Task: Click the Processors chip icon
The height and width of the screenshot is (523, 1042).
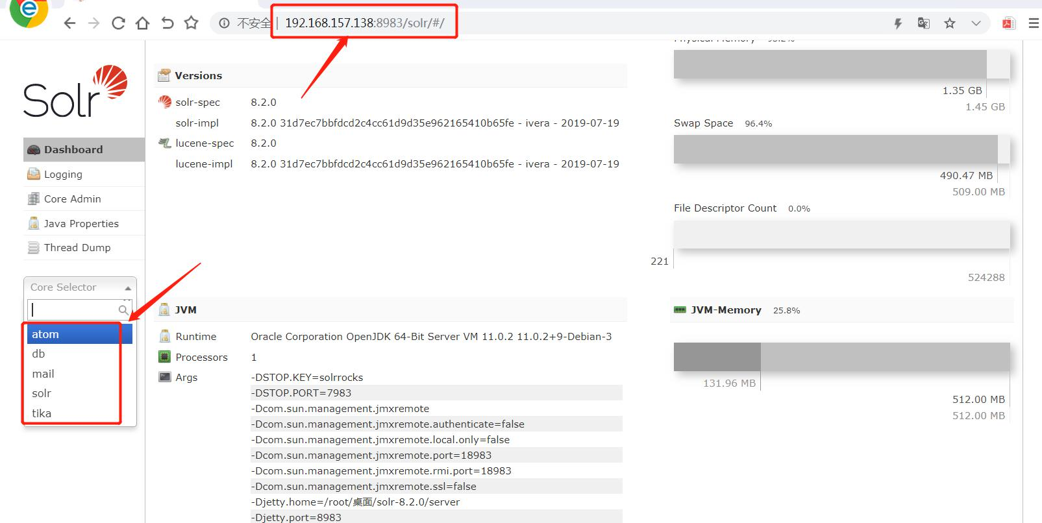Action: (165, 357)
